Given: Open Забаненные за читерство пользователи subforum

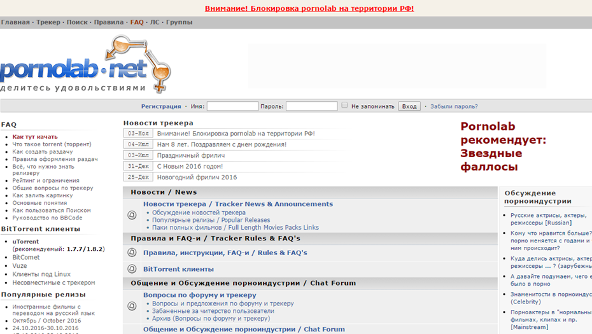Looking at the screenshot, I should tap(213, 311).
